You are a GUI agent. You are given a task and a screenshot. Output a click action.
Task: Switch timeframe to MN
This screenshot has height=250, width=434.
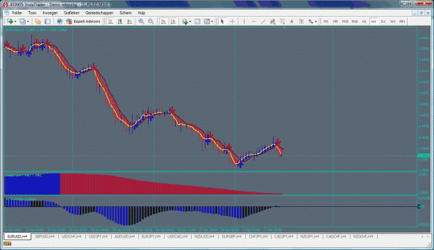point(402,22)
